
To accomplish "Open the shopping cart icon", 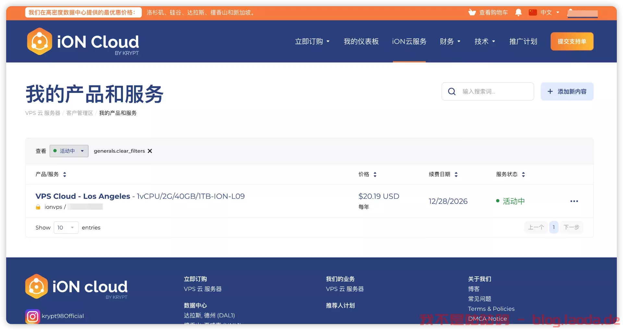I will click(x=472, y=13).
